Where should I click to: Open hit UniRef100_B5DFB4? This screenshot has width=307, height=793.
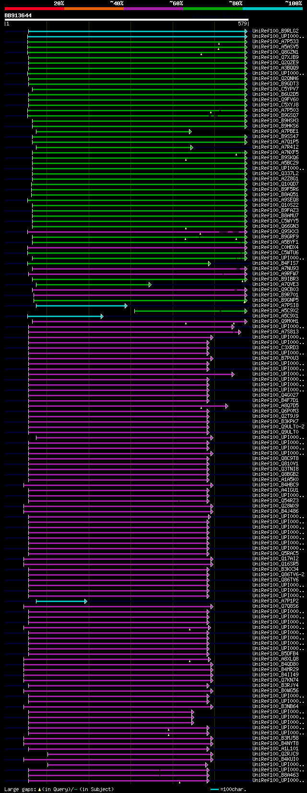(x=275, y=654)
